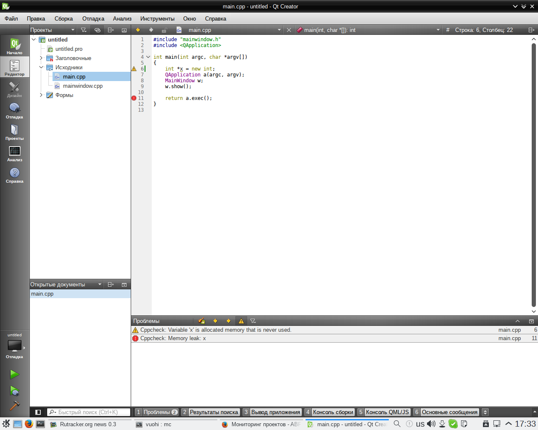Toggle editor sync link icon in Projects
This screenshot has width=538, height=430.
pos(97,30)
